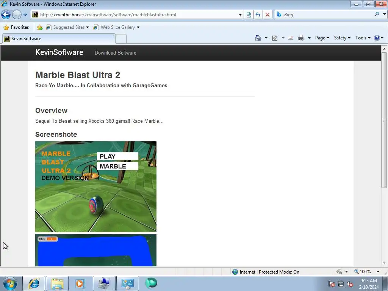
Task: Click the URL address bar field
Action: (137, 15)
